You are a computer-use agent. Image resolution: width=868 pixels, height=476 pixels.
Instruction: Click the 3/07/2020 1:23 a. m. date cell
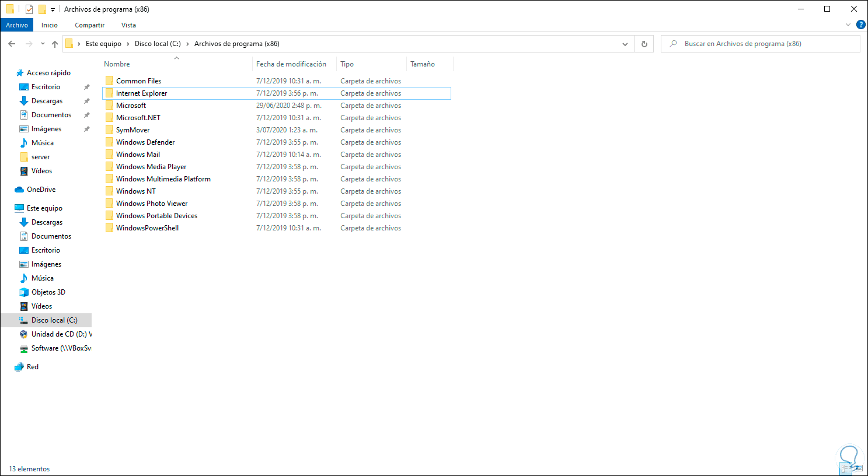[x=287, y=130]
